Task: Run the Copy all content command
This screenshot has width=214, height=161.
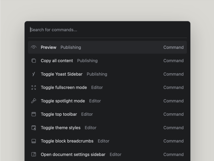Action: pyautogui.click(x=108, y=61)
